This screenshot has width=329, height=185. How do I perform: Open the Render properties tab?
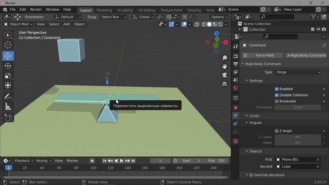click(x=235, y=56)
